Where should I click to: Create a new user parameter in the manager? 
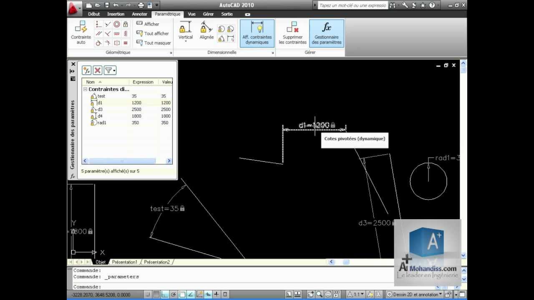[x=87, y=70]
